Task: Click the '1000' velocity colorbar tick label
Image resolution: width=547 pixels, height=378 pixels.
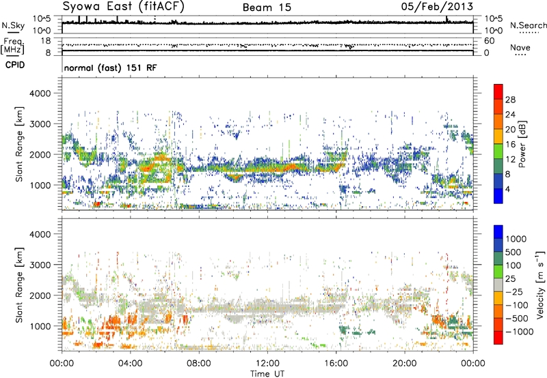Action: coord(516,239)
